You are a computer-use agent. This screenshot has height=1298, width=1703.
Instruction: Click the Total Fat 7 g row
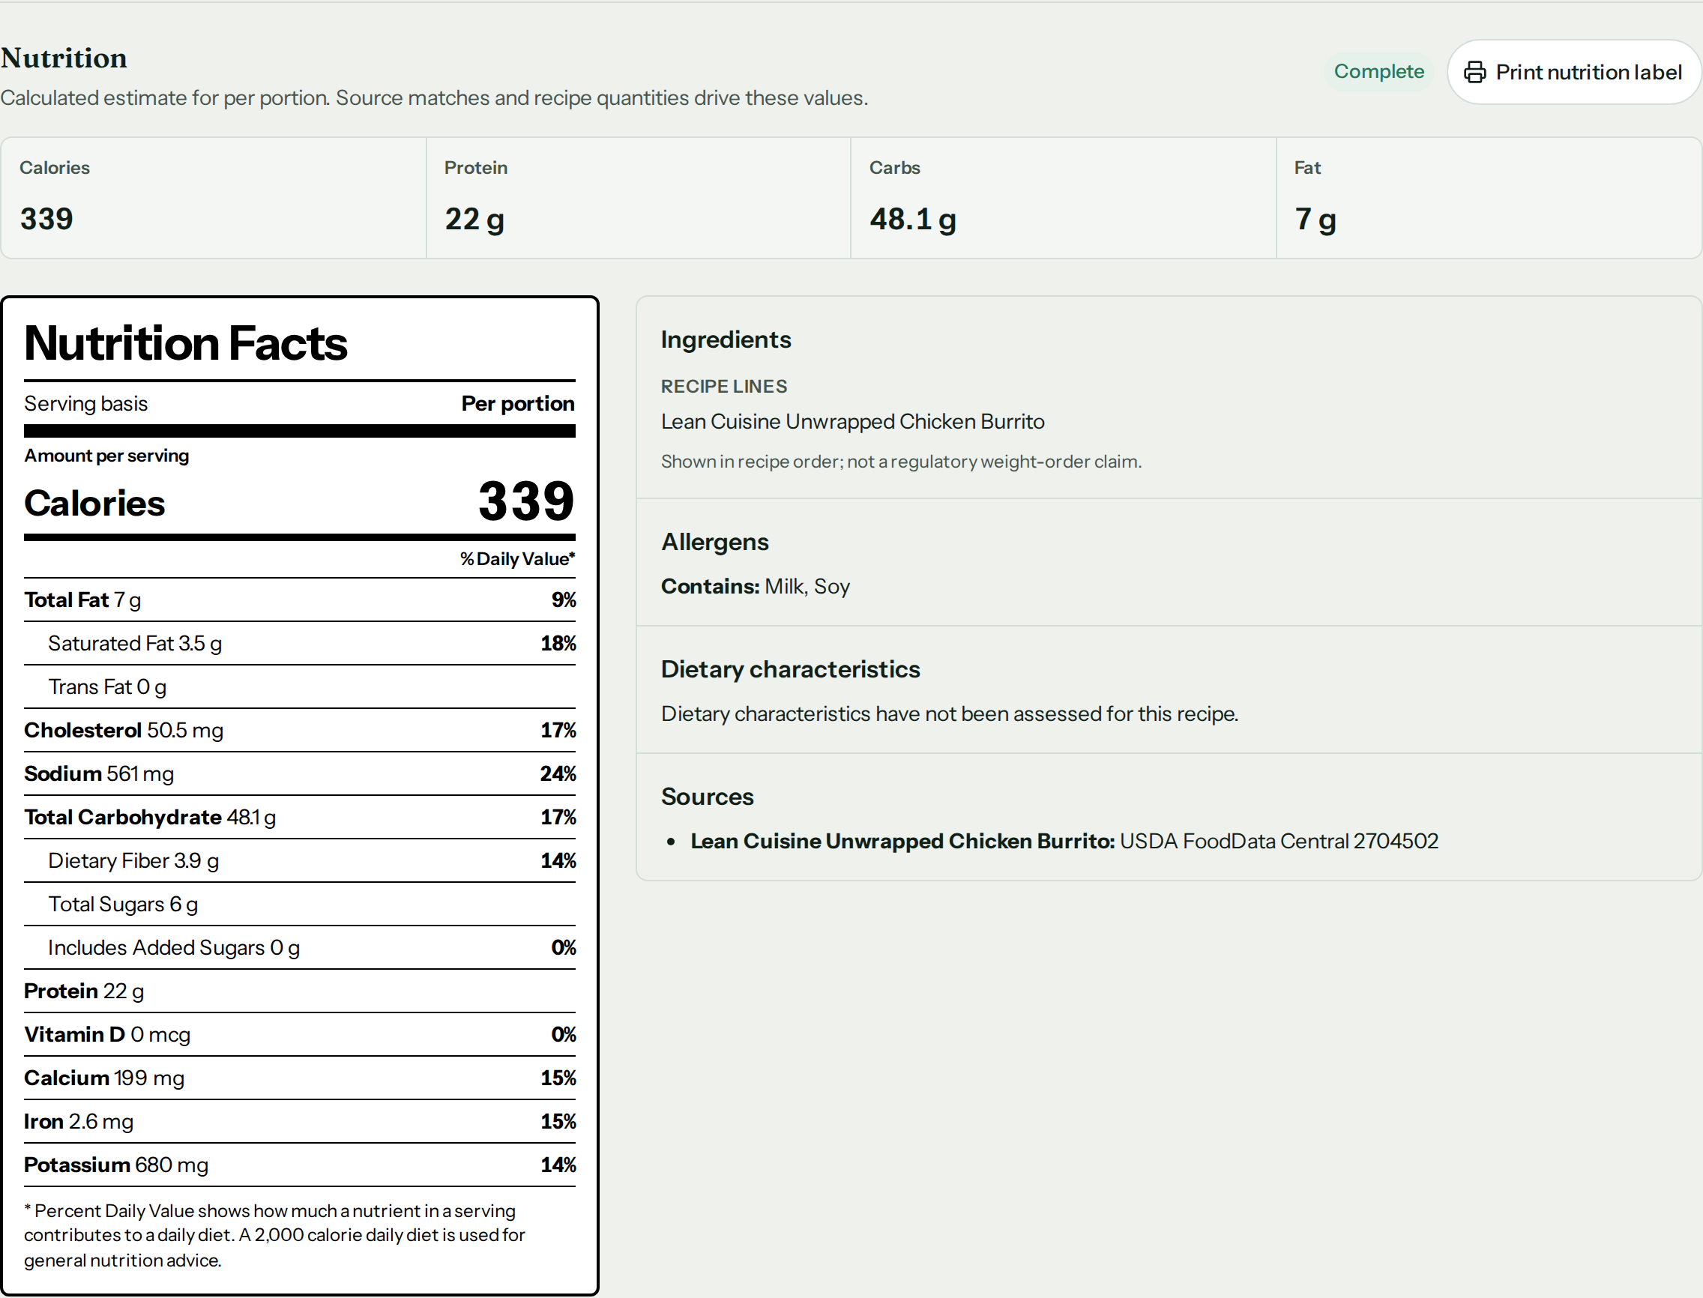tap(300, 600)
